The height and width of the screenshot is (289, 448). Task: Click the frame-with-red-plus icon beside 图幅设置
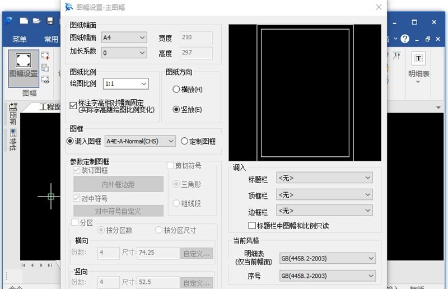(45, 55)
